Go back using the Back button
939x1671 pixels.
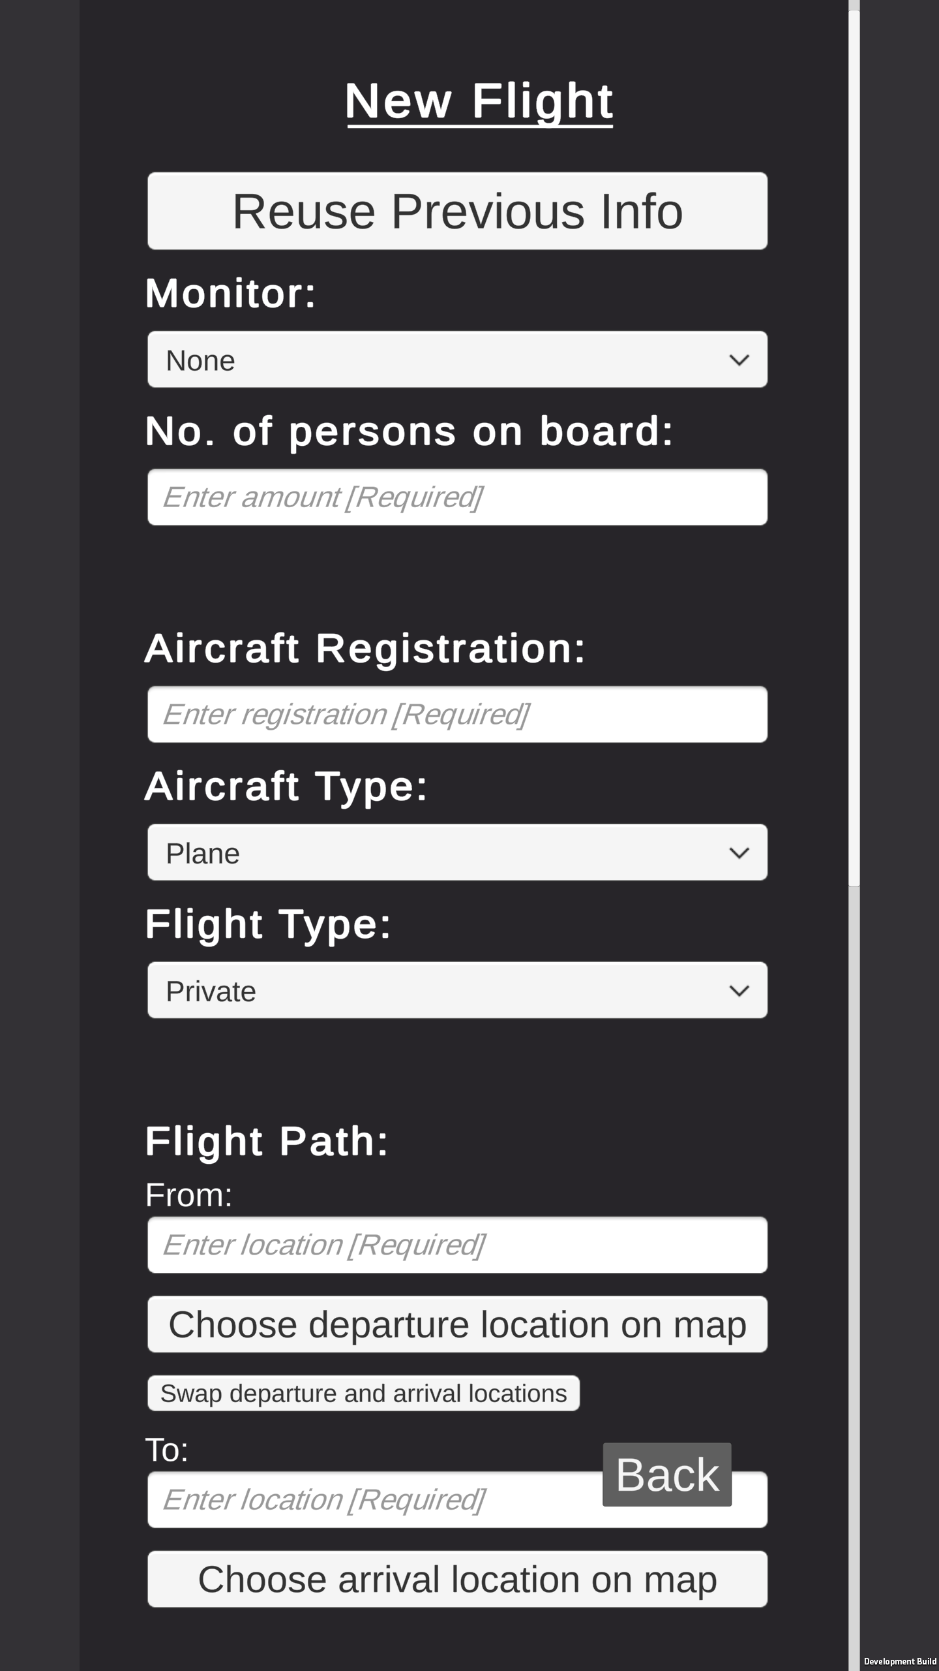pyautogui.click(x=666, y=1475)
